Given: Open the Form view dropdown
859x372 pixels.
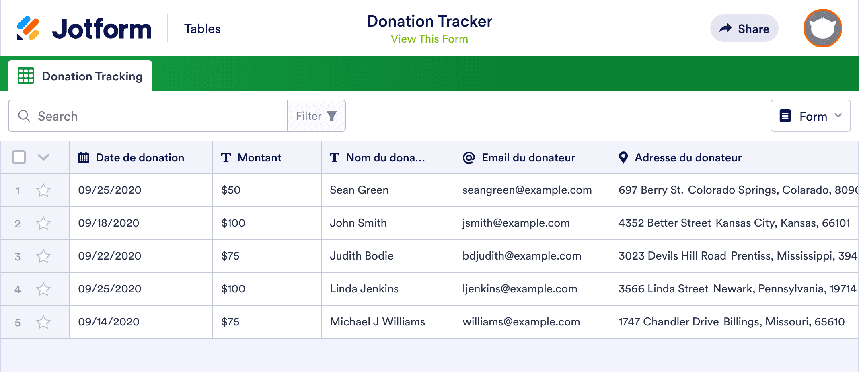Looking at the screenshot, I should point(810,116).
